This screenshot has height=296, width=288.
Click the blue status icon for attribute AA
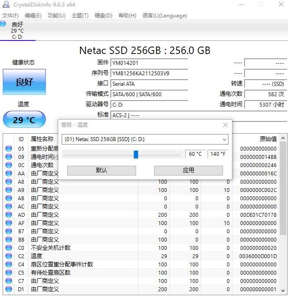coord(9,173)
